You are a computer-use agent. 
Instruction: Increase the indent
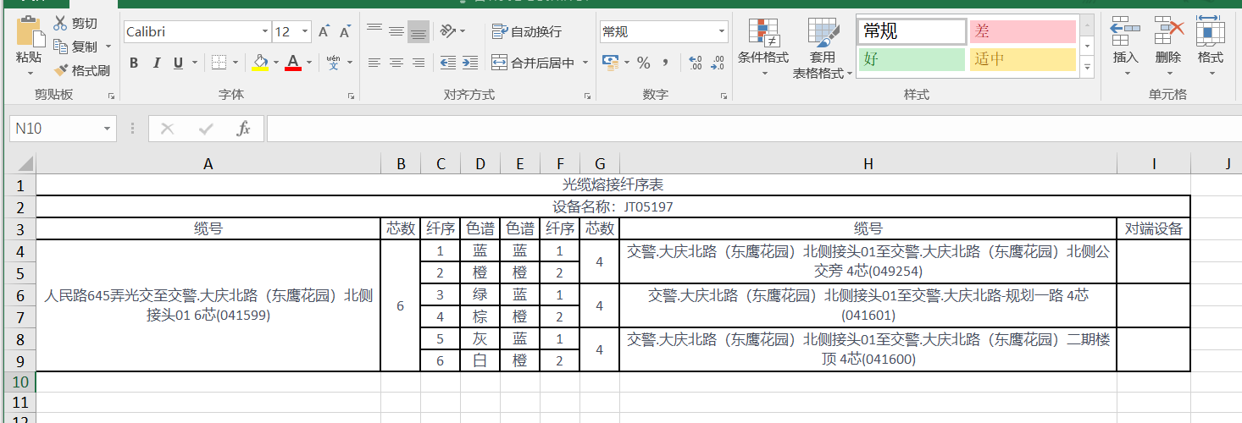469,63
